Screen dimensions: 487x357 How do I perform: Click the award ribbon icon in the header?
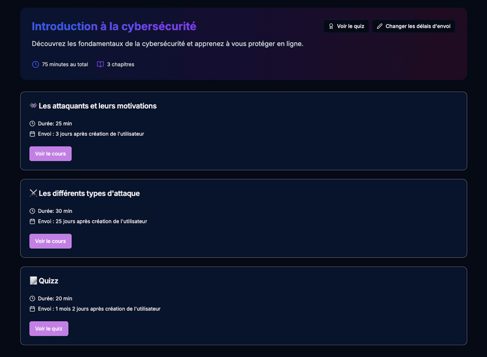coord(331,26)
